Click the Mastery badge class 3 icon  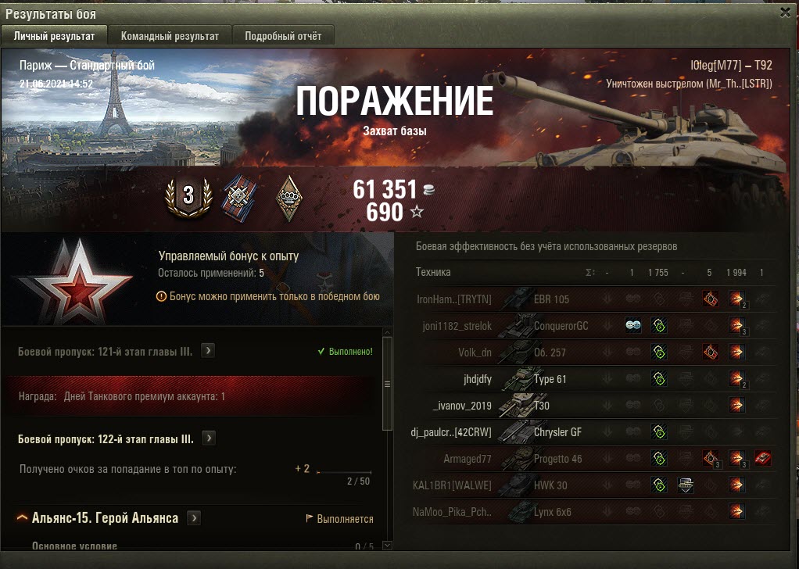[188, 197]
